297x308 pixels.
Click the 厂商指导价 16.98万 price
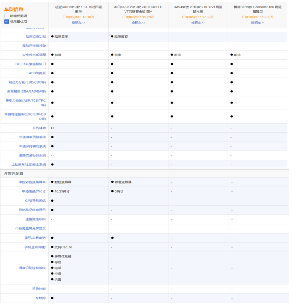coord(258,17)
